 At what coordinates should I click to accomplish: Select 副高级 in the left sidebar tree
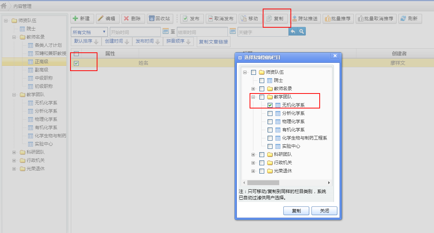coord(41,70)
